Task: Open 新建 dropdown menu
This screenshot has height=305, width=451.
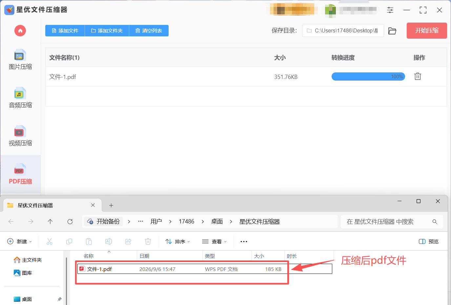Action: 20,241
